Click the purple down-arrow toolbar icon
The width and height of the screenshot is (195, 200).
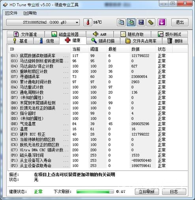click(162, 22)
